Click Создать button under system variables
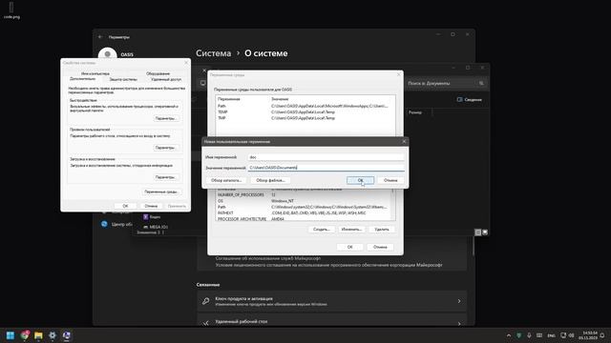 (x=322, y=230)
